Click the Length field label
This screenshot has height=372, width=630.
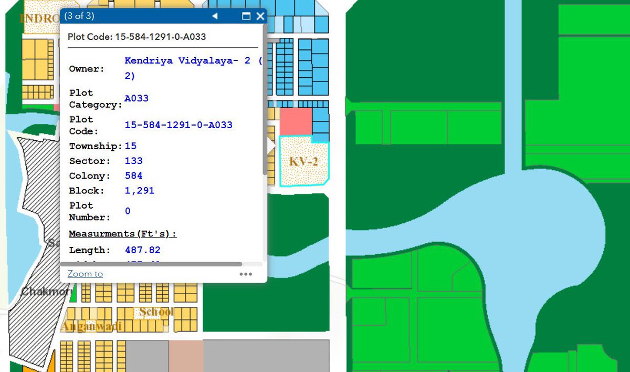tap(90, 250)
